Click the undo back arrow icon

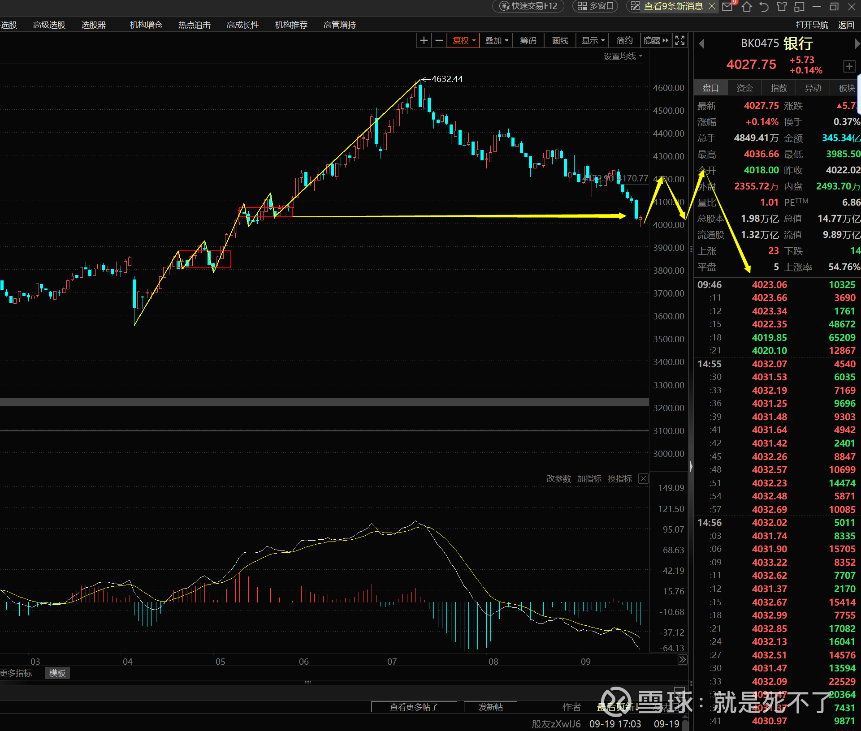coord(764,7)
